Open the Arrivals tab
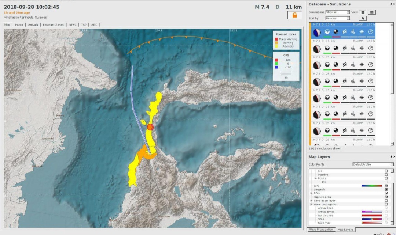This screenshot has width=396, height=235. (33, 24)
